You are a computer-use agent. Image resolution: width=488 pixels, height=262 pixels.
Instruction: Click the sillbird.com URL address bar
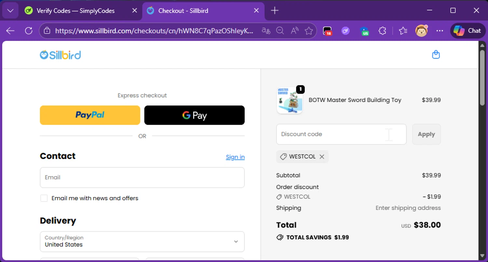pos(154,31)
